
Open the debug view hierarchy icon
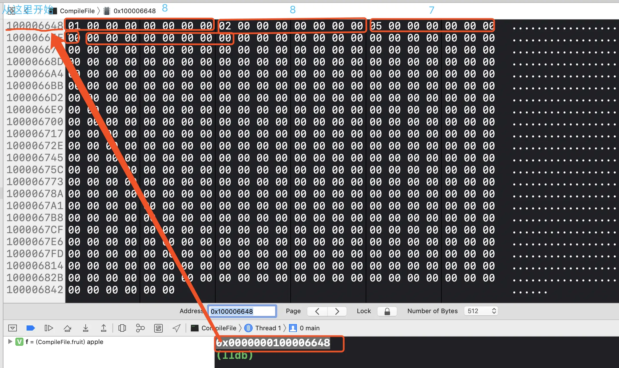[122, 328]
